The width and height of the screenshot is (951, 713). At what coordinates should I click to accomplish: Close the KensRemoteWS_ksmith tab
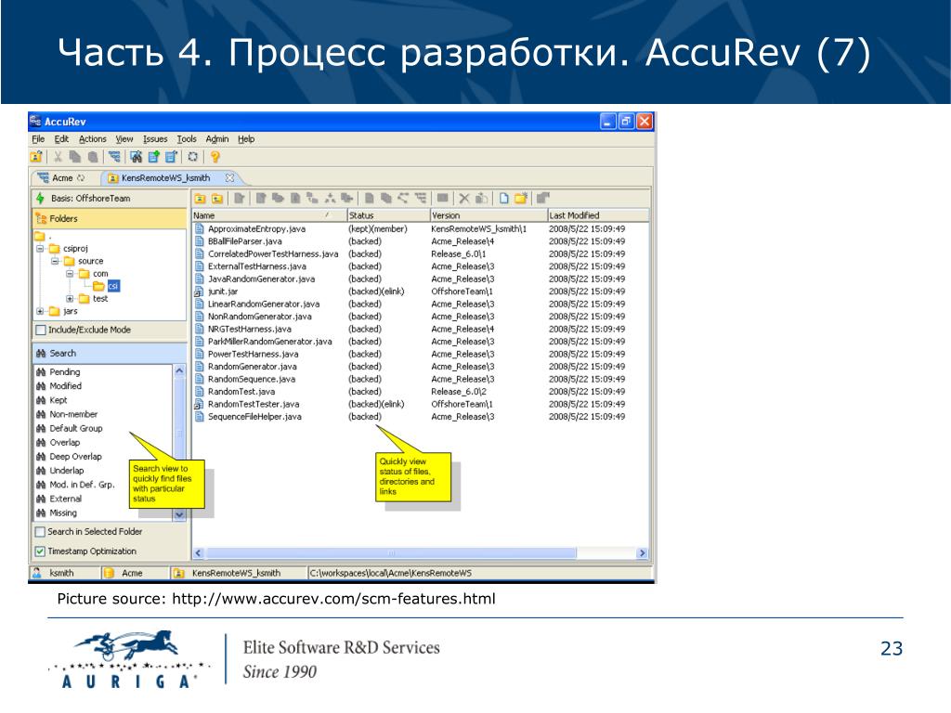click(x=229, y=178)
